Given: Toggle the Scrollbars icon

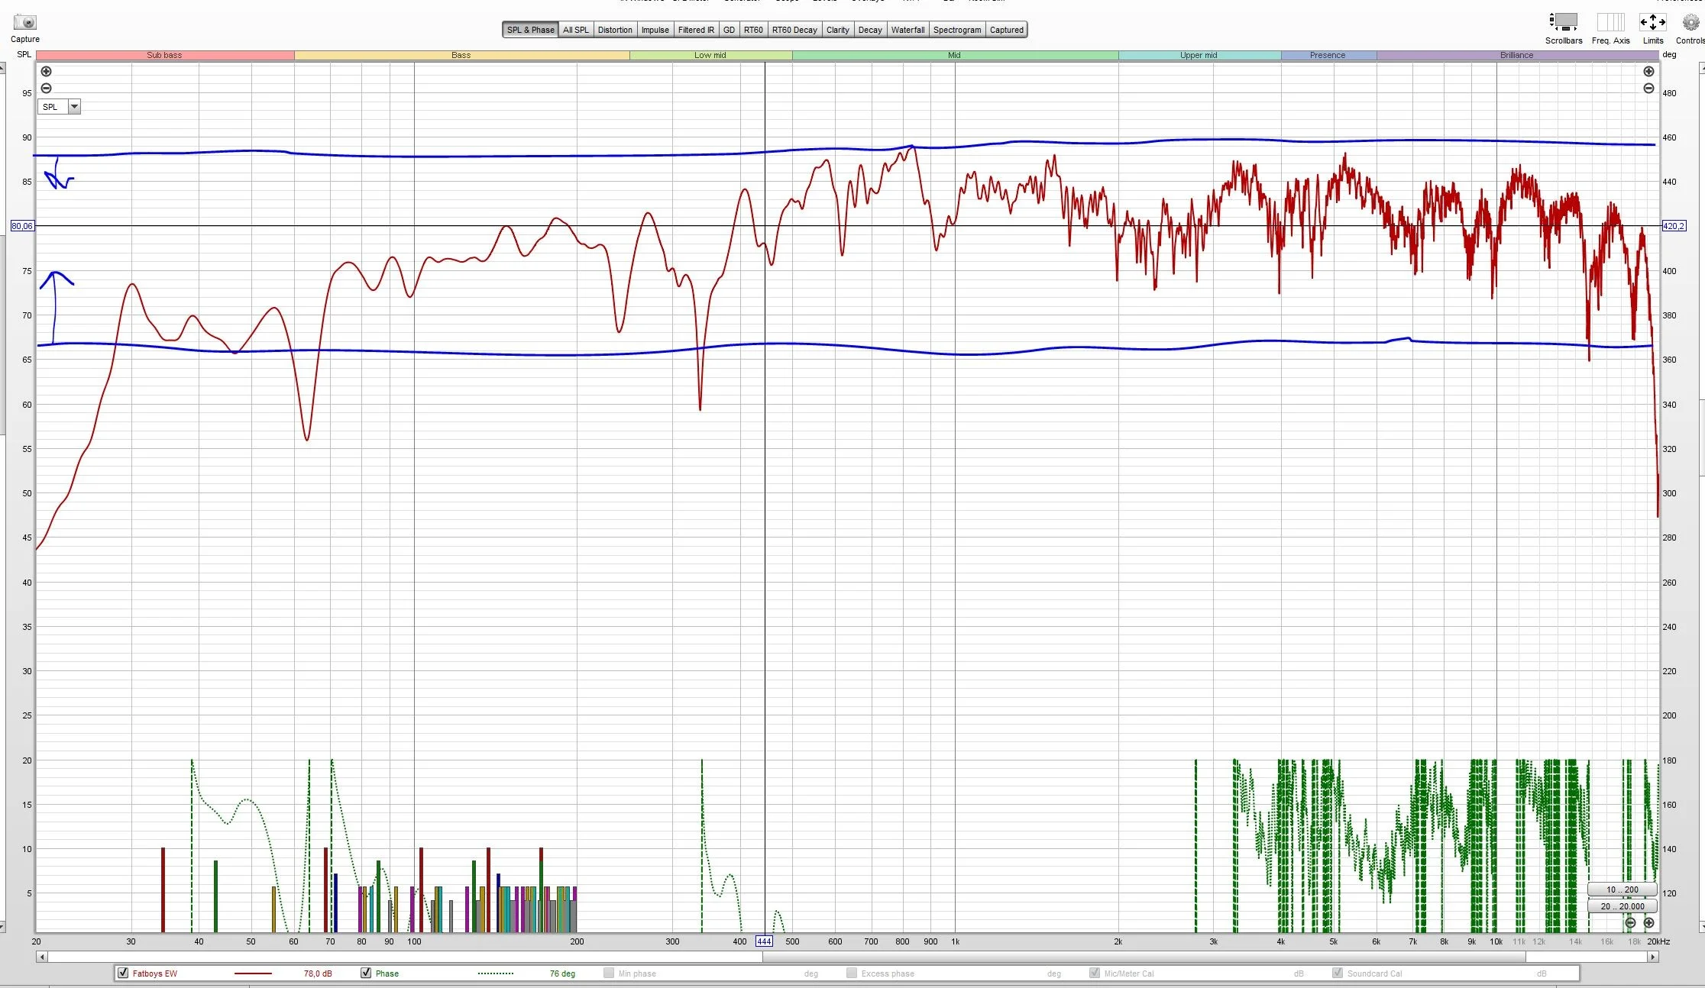Looking at the screenshot, I should [1563, 22].
